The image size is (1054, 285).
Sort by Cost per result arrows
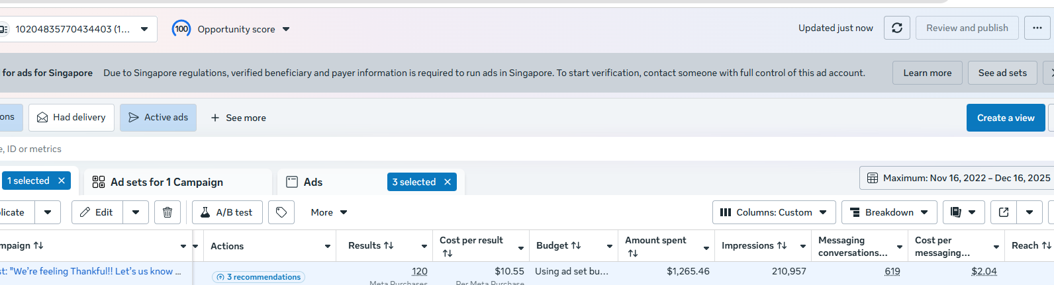pos(448,253)
